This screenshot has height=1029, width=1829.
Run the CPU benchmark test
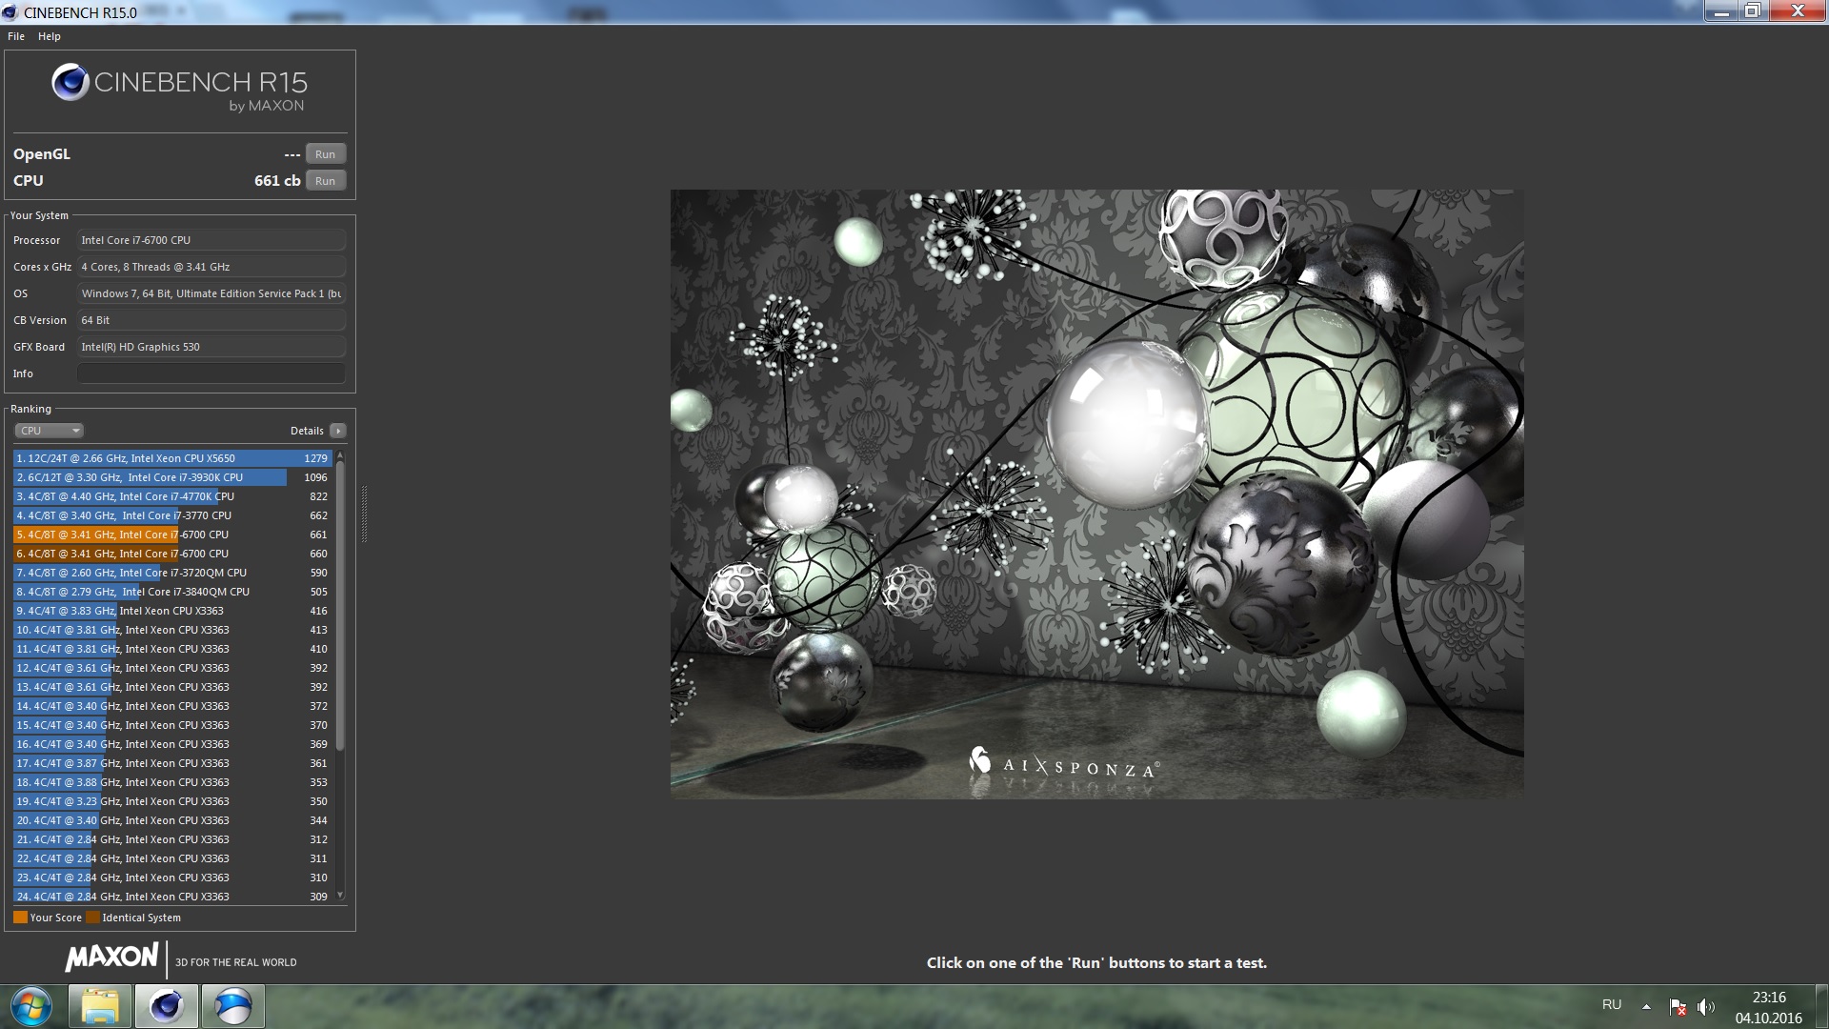point(325,181)
